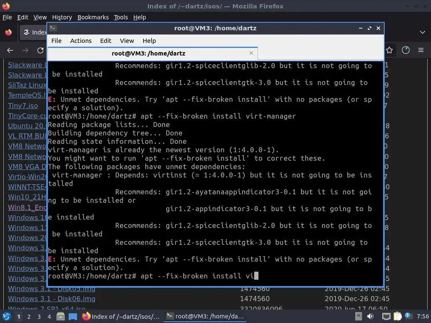Open clipboard manager tray icon
The width and height of the screenshot is (431, 323).
397,316
